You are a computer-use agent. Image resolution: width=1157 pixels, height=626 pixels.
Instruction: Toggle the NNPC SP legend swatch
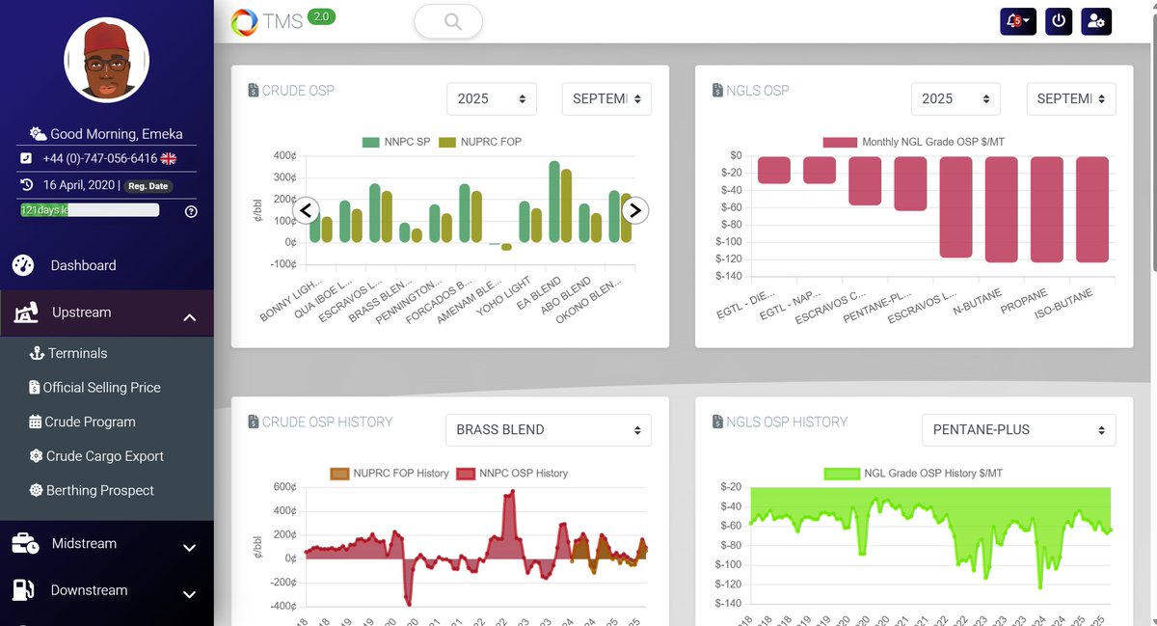[x=370, y=142]
